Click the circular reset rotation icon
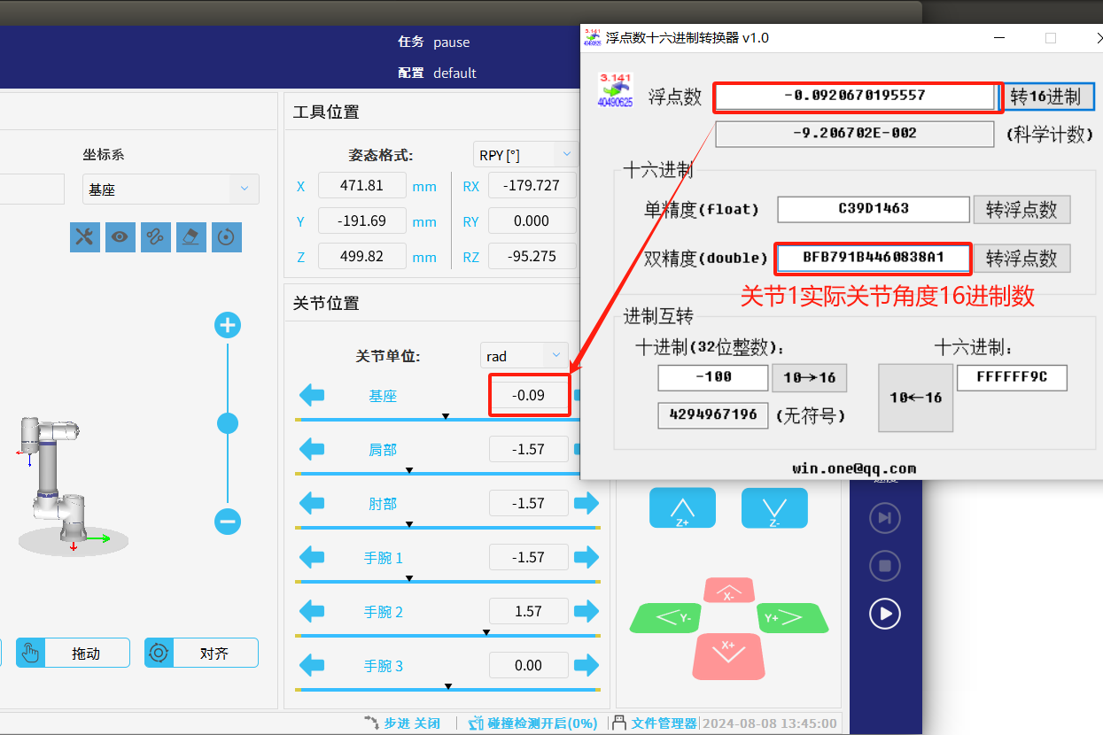 (x=227, y=236)
